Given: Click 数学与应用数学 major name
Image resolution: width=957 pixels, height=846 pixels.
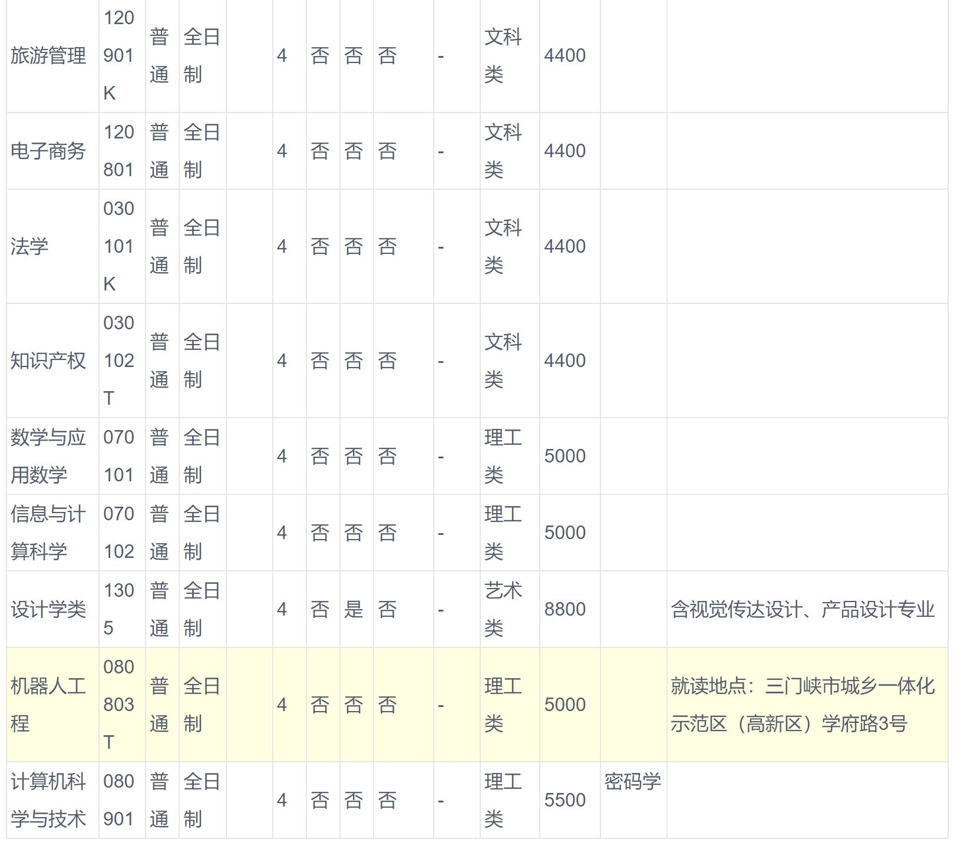Looking at the screenshot, I should pyautogui.click(x=48, y=457).
